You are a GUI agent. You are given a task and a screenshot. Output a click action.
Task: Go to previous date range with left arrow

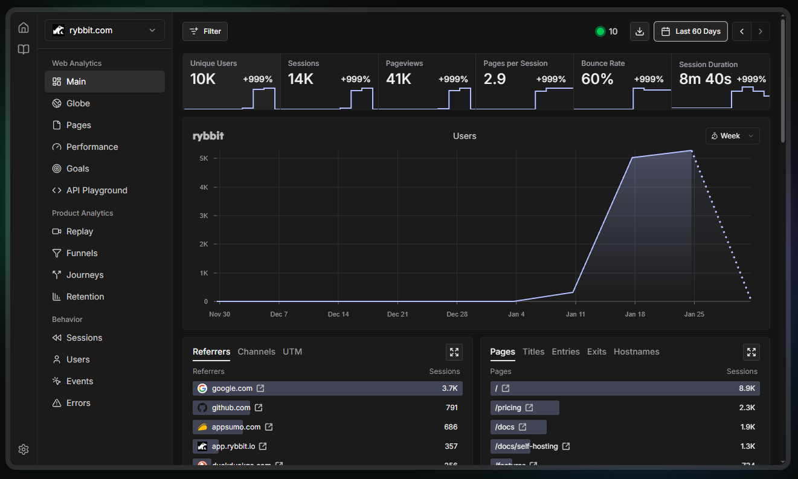tap(742, 31)
